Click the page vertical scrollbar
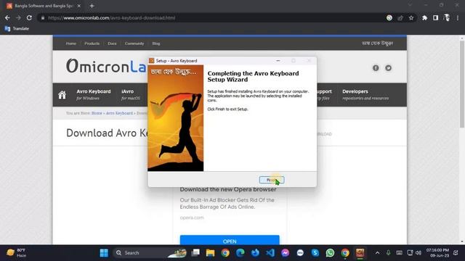 462,84
